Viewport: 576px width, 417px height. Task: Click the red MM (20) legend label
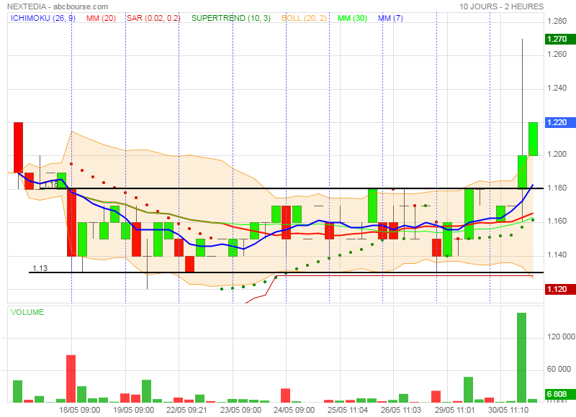(101, 18)
